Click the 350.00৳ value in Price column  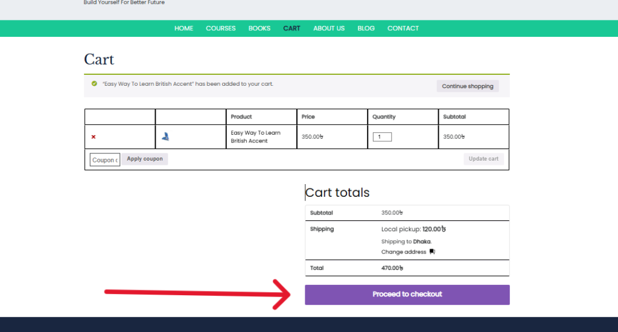point(312,137)
